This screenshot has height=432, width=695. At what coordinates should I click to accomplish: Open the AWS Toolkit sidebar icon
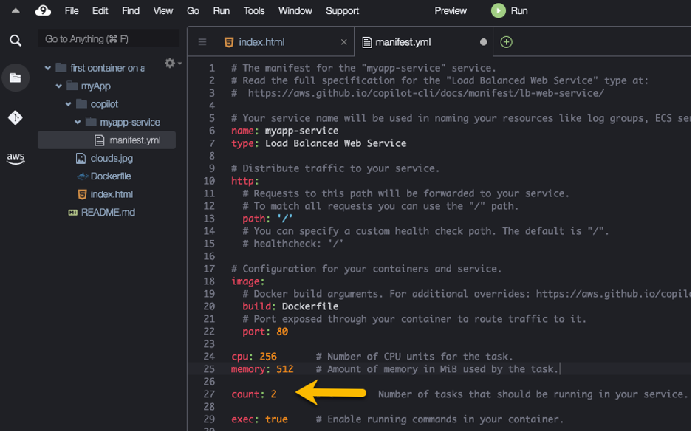[16, 158]
